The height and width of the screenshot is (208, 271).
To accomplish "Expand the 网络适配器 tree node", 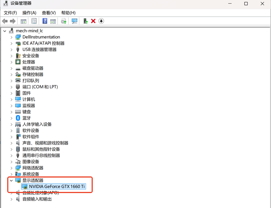I will [11, 168].
